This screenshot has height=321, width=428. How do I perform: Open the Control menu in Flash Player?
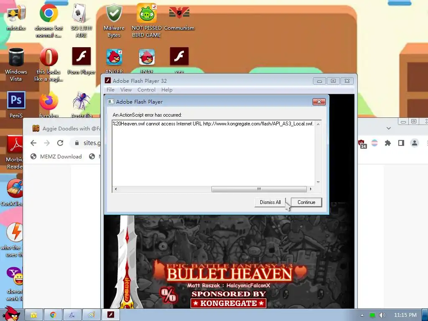click(x=146, y=90)
